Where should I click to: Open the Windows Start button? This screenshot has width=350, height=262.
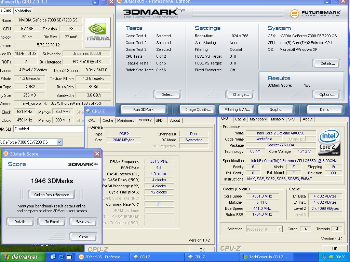pos(23,257)
